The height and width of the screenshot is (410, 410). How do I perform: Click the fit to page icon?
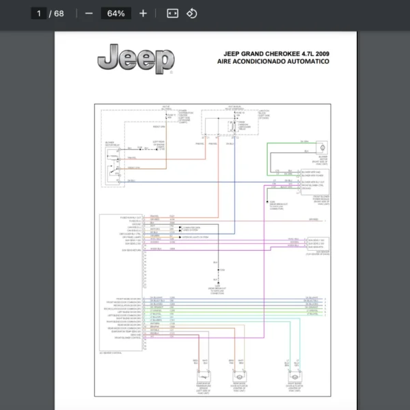[x=172, y=14]
